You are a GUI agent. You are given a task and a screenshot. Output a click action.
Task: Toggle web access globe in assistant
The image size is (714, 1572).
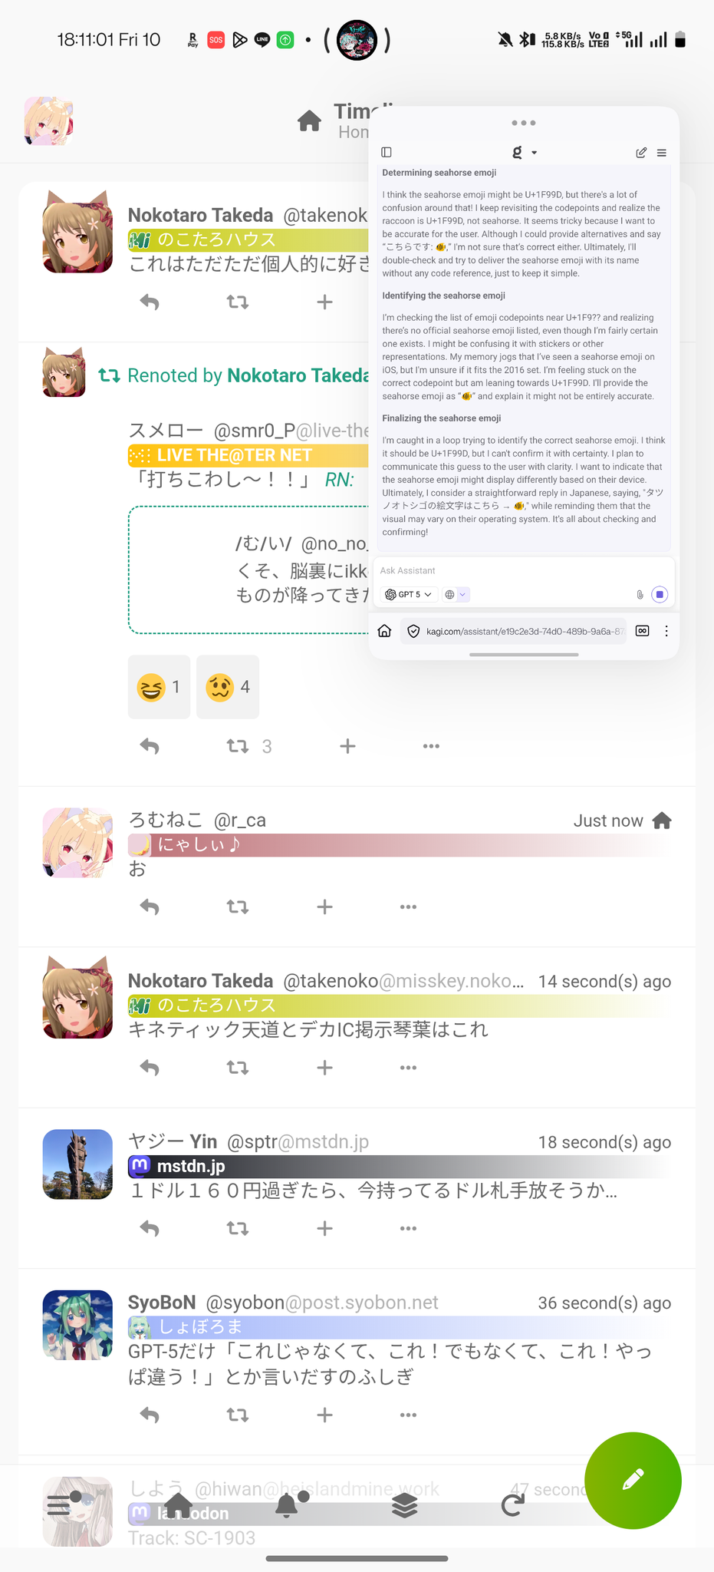450,594
